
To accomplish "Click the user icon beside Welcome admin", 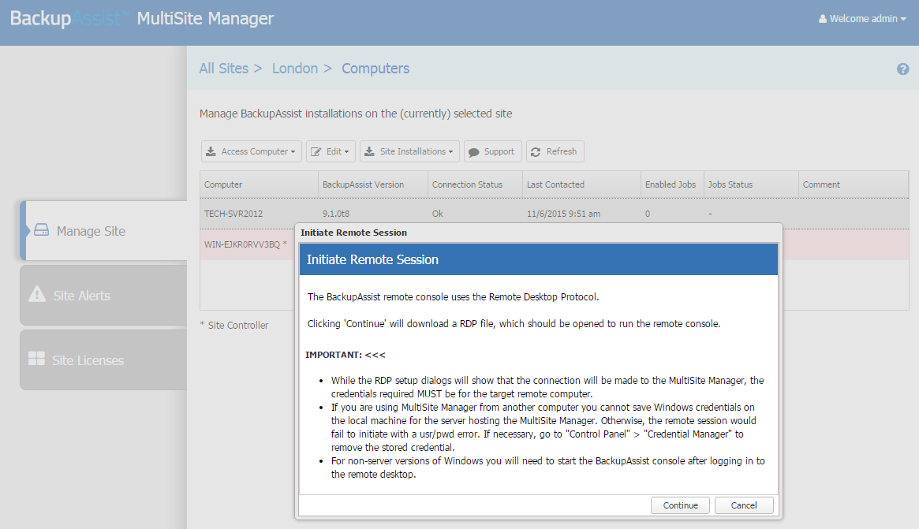I will point(823,19).
